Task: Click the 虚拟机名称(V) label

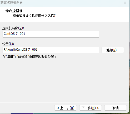Action: (13, 28)
